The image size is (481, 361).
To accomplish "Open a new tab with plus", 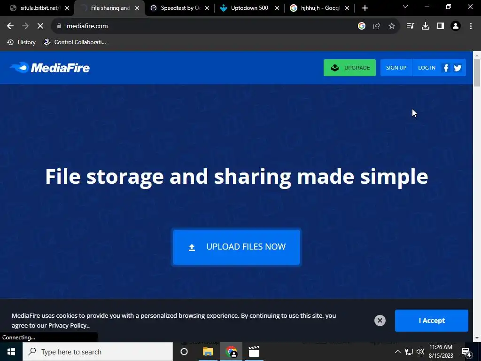I will (x=365, y=8).
